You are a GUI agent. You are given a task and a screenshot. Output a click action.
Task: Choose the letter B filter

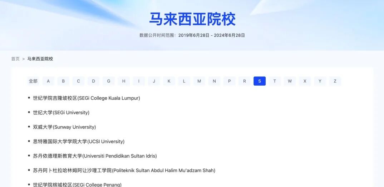[x=63, y=81]
